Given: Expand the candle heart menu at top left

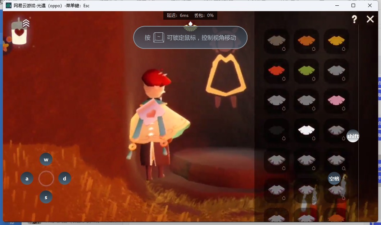Looking at the screenshot, I should click(19, 32).
